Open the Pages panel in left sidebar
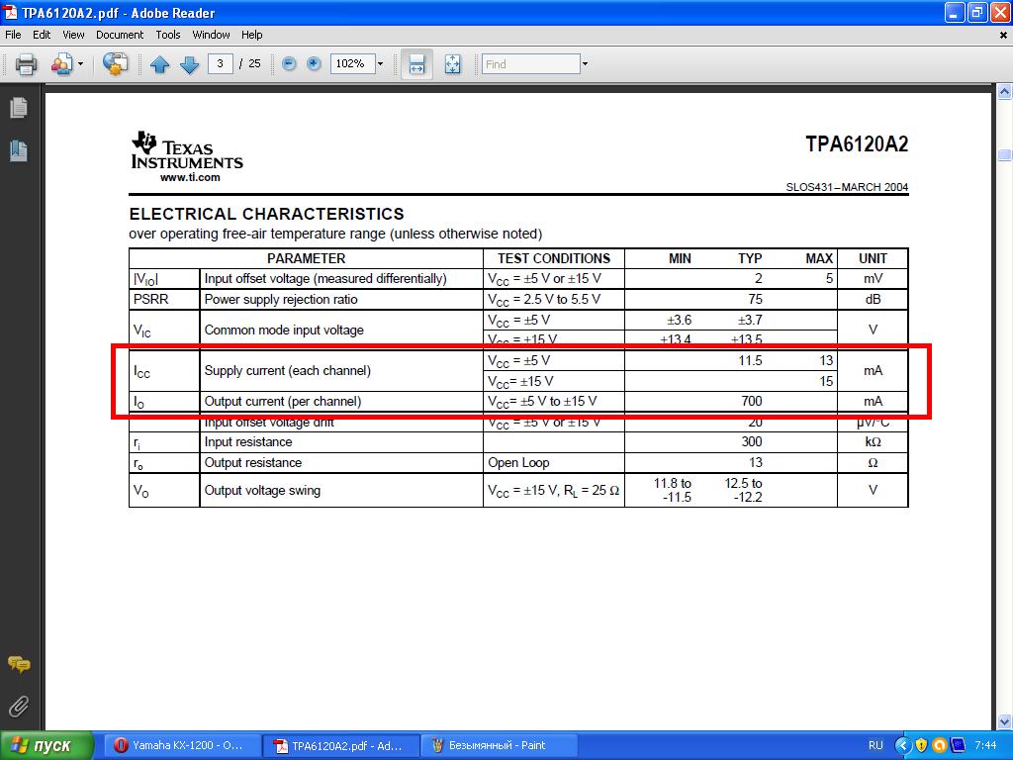The width and height of the screenshot is (1013, 760). point(19,107)
